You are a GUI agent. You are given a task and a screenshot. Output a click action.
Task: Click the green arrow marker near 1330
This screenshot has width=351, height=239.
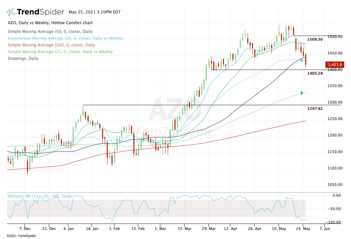coord(302,93)
